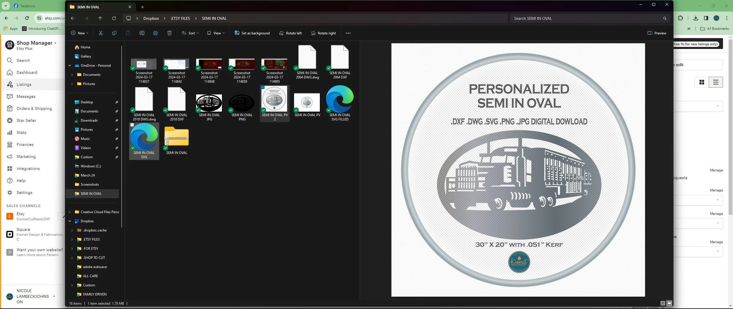Expand Documents under OneDrive
The height and width of the screenshot is (309, 733).
(72, 75)
